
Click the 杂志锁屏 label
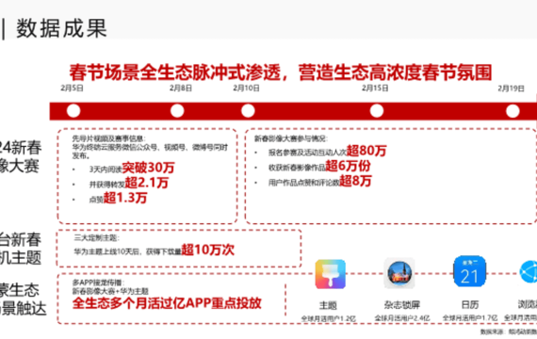click(401, 305)
